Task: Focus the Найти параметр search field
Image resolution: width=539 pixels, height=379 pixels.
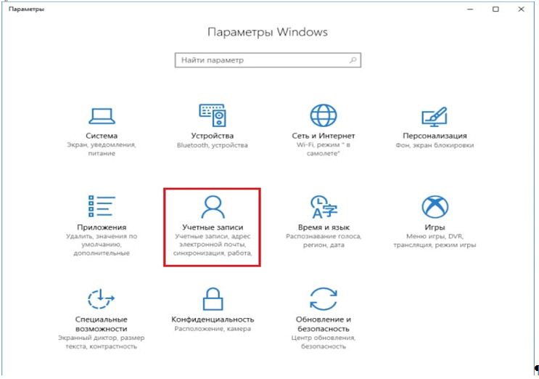Action: pyautogui.click(x=268, y=60)
